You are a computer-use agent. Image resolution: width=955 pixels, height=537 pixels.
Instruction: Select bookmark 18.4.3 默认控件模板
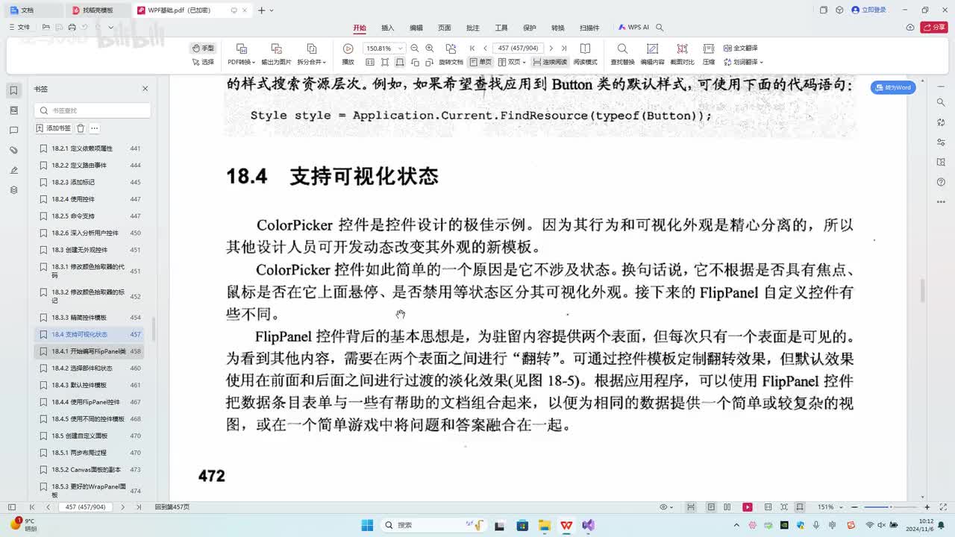90,385
